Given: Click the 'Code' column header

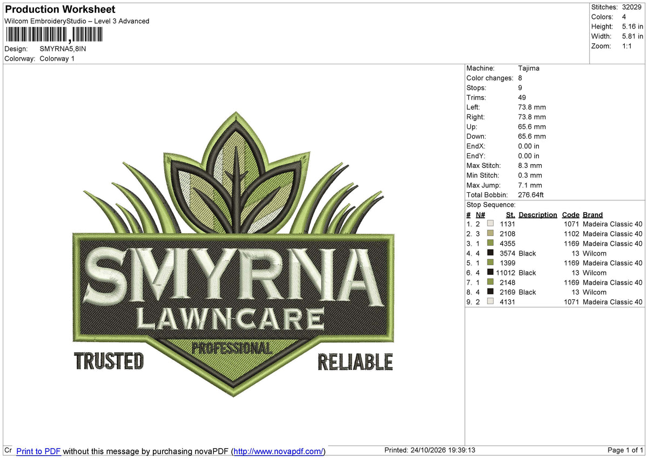Looking at the screenshot, I should click(570, 215).
